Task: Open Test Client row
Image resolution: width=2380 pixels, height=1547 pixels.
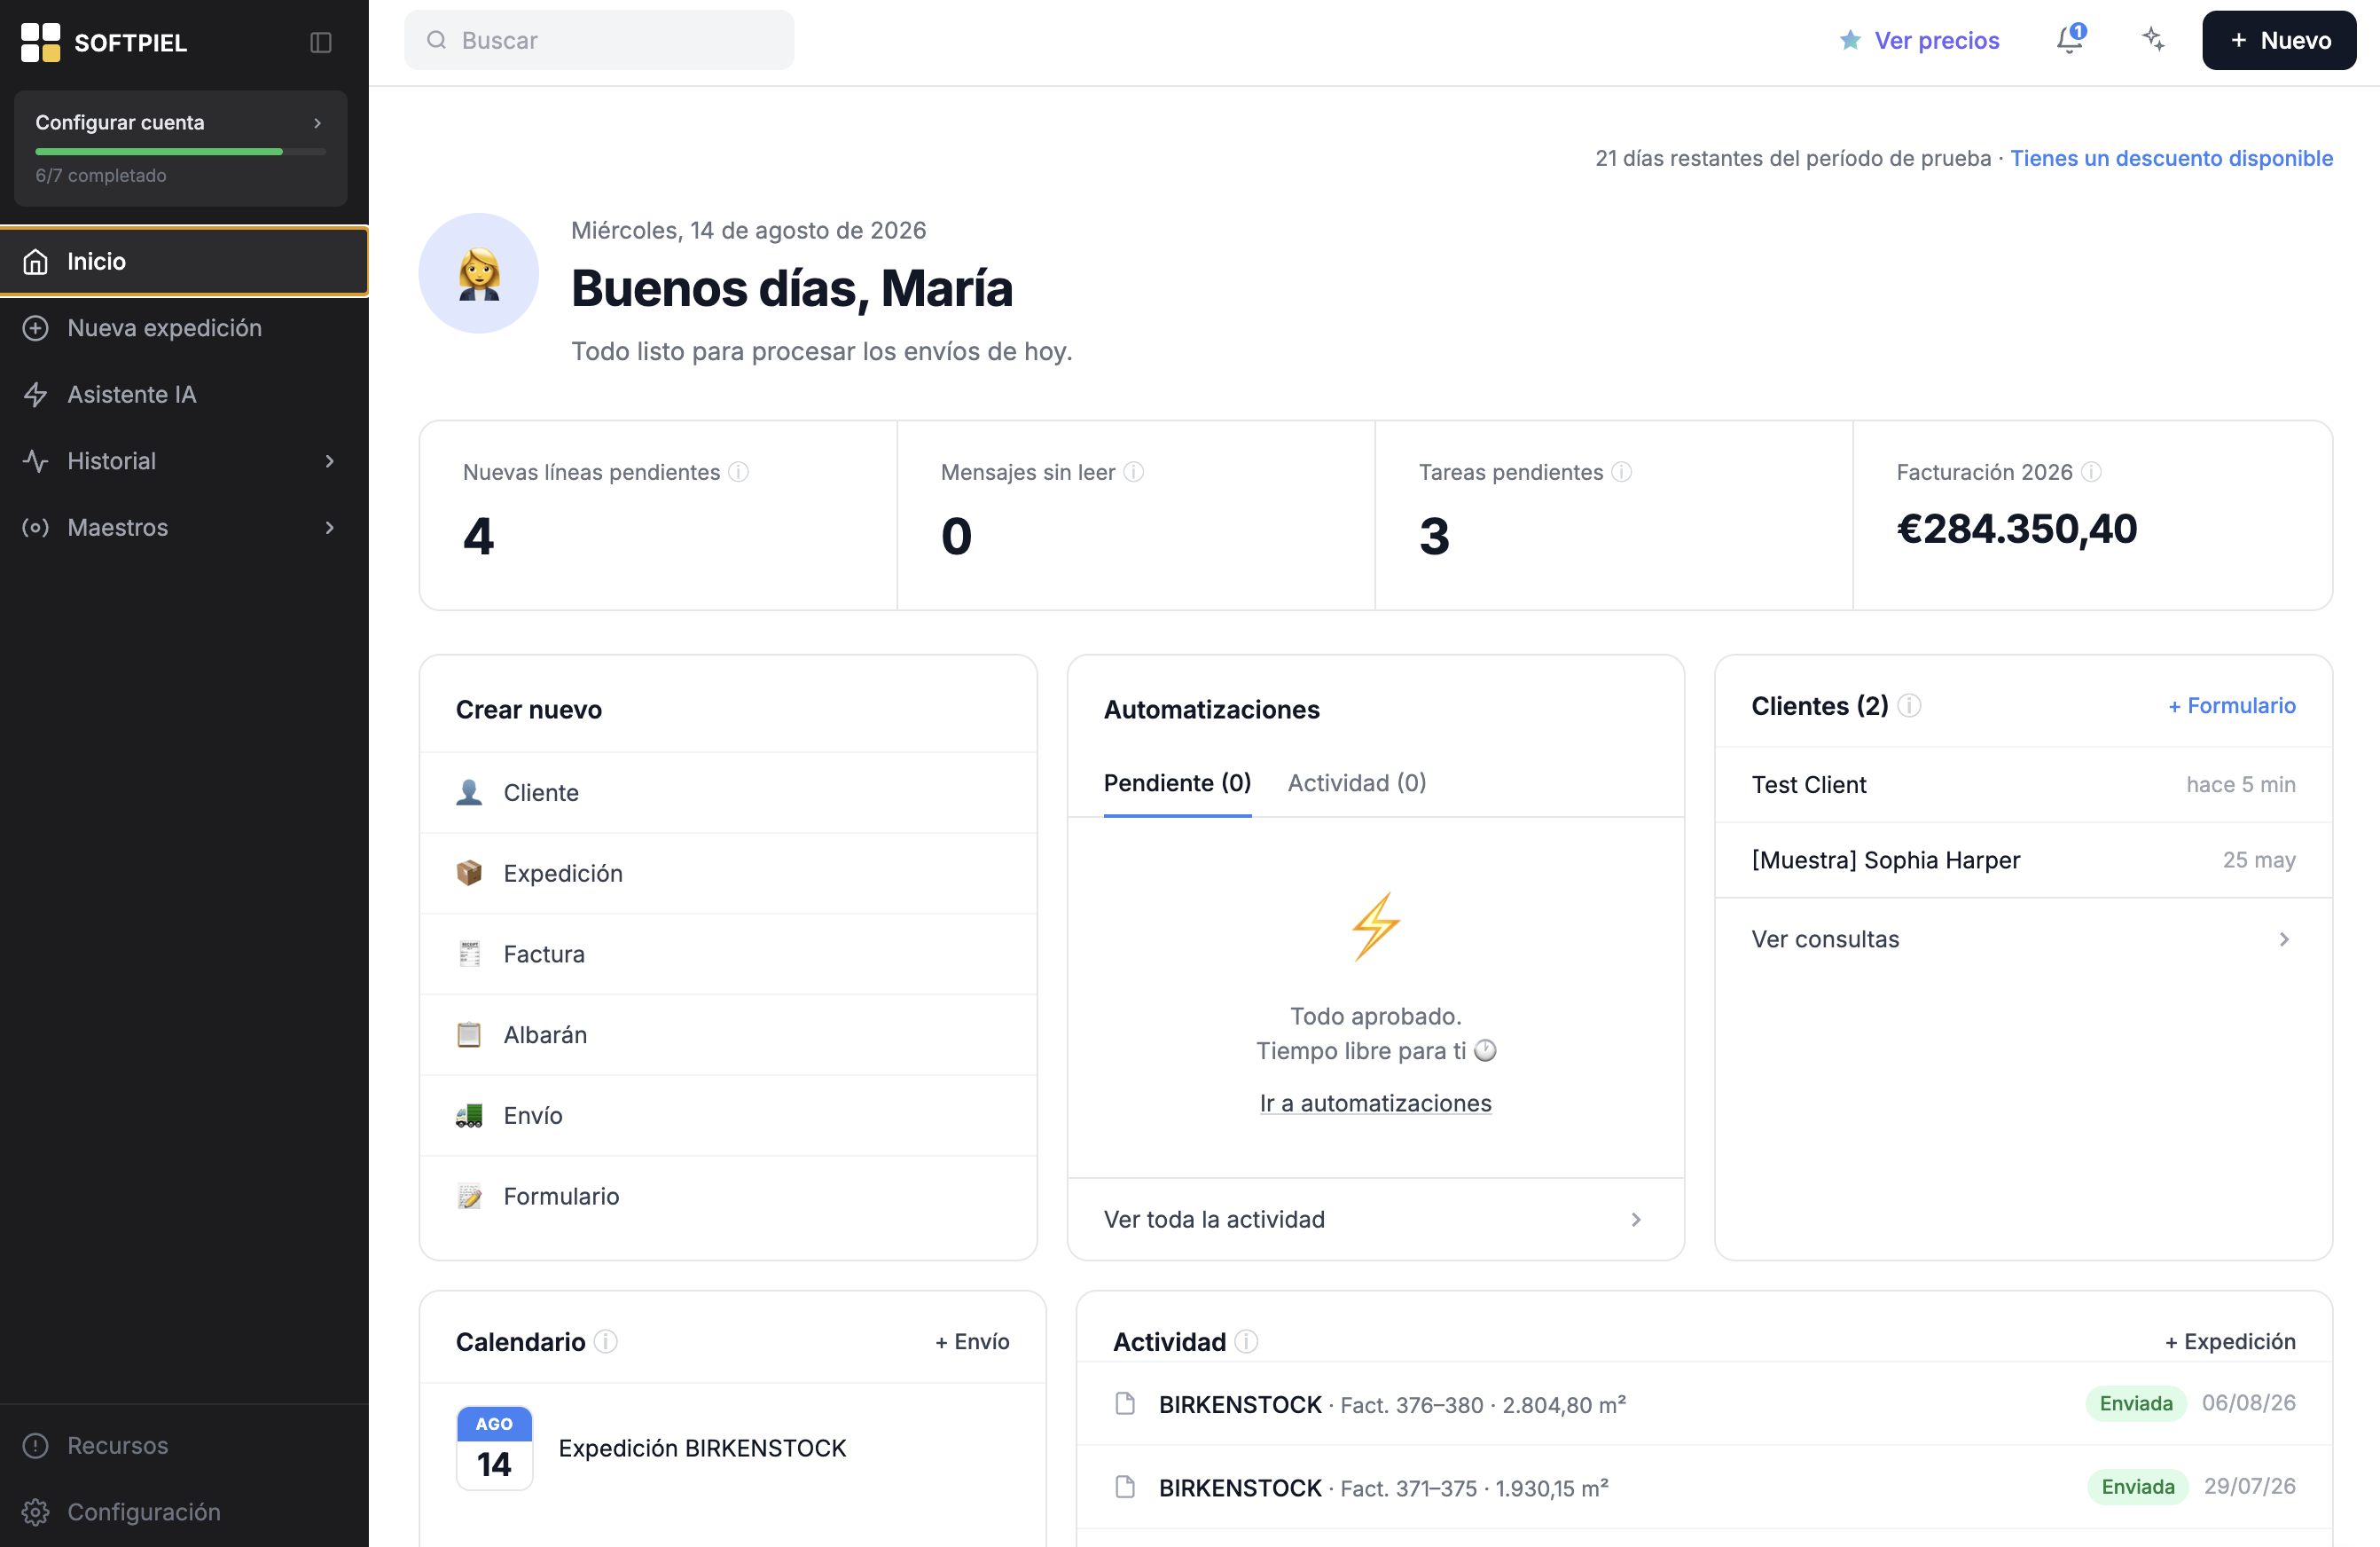Action: [2023, 784]
